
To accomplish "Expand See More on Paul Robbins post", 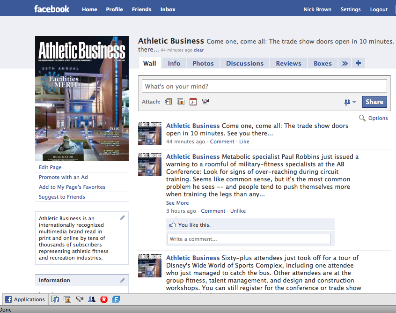I will pos(177,203).
